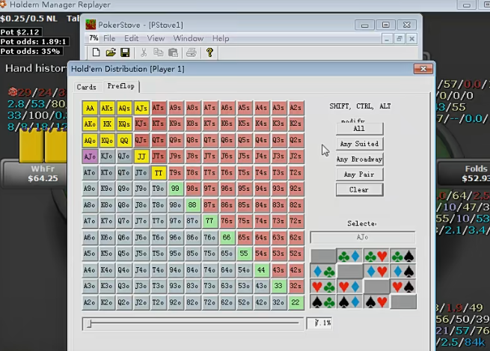Click the Save floppy disk icon
Viewport: 490px width, 351px height.
(125, 52)
